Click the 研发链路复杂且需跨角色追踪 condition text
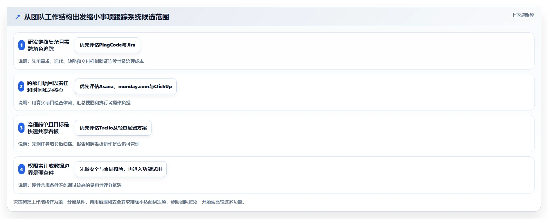The image size is (548, 219). (x=49, y=45)
